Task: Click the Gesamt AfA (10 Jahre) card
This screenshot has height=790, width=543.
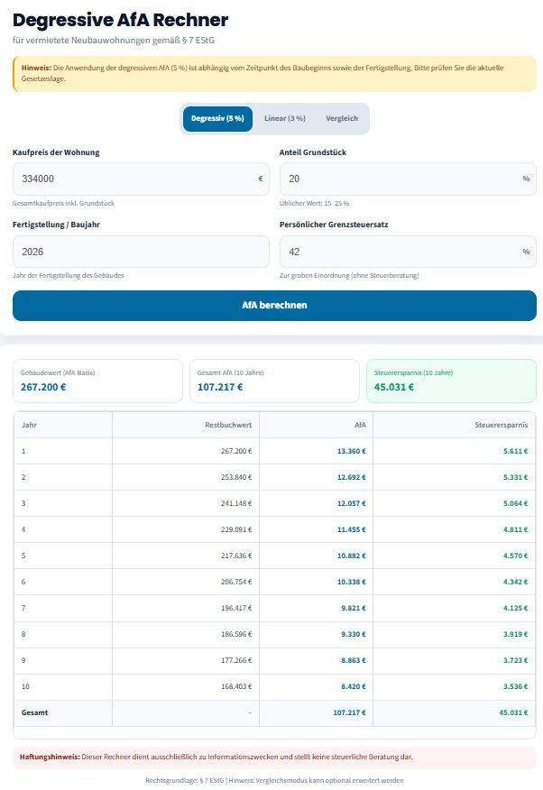Action: click(x=273, y=381)
